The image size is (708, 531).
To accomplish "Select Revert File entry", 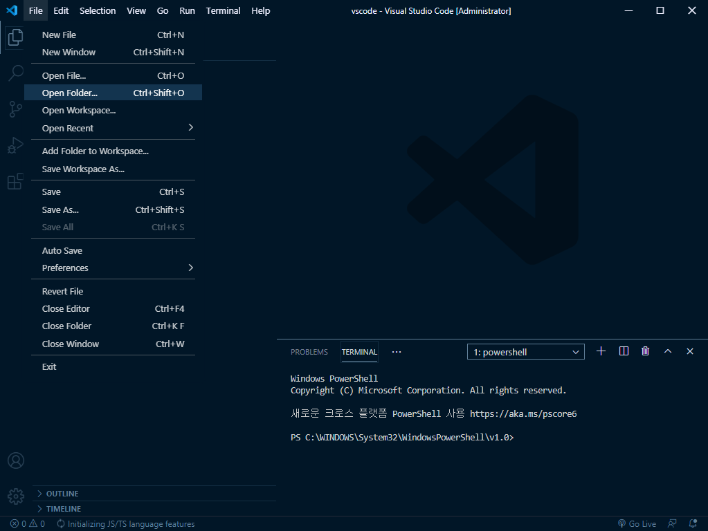I will pyautogui.click(x=113, y=292).
